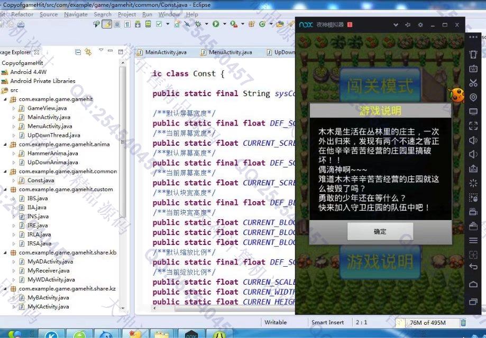Open the Project menu
The image size is (486, 338).
point(127,14)
